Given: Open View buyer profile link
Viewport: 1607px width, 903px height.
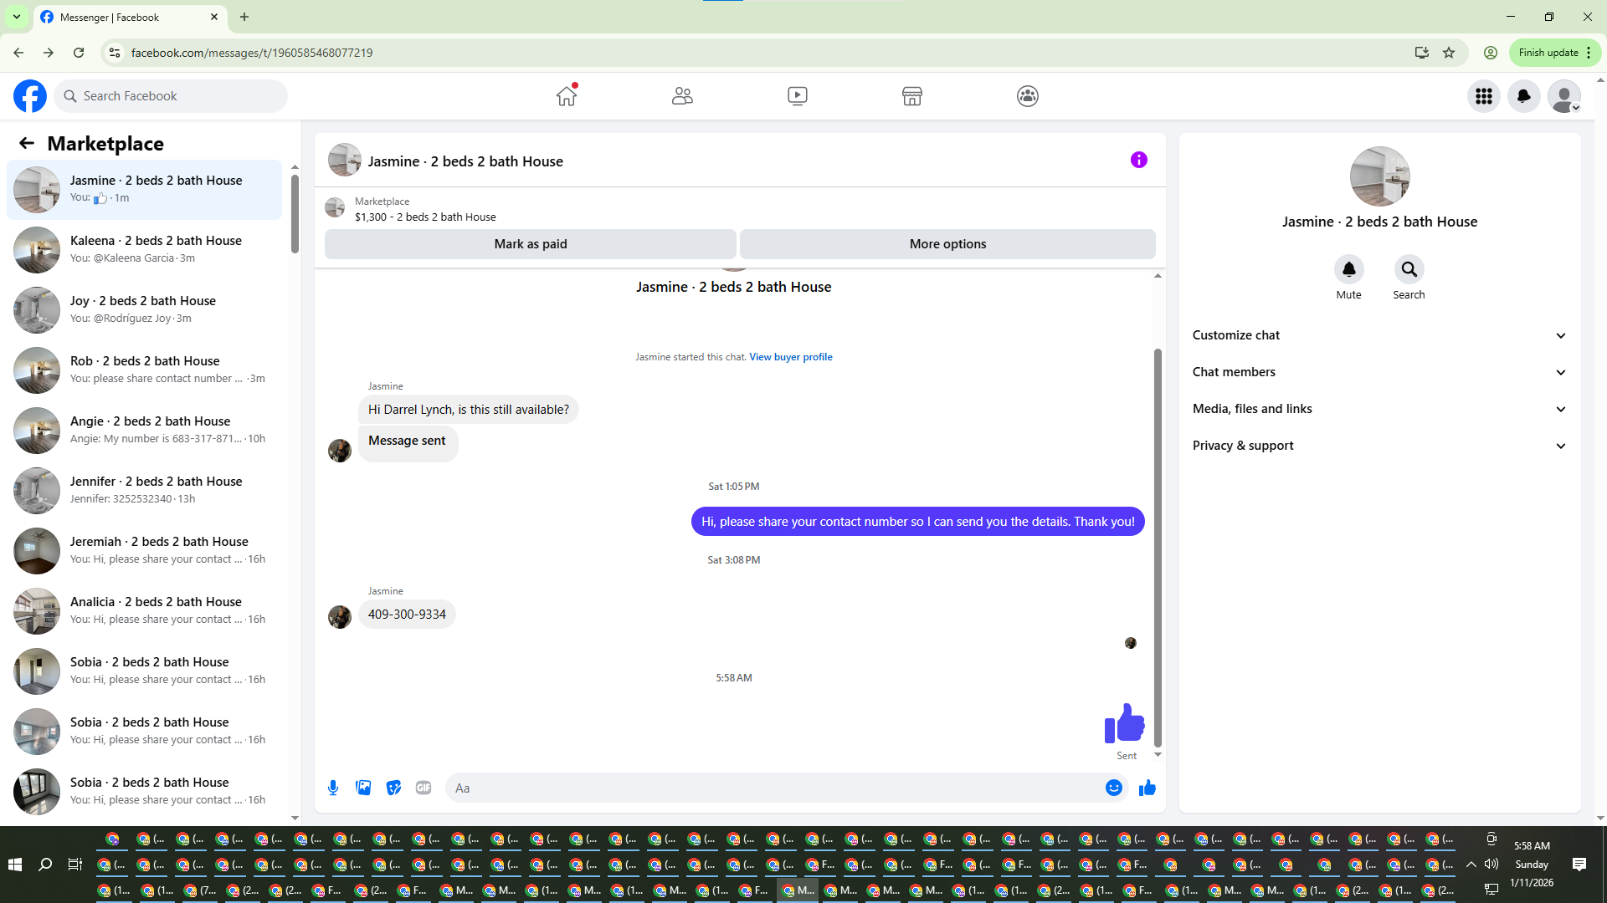Looking at the screenshot, I should pyautogui.click(x=790, y=357).
